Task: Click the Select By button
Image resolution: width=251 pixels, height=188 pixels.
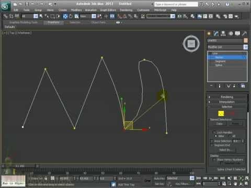Action: pos(225,150)
